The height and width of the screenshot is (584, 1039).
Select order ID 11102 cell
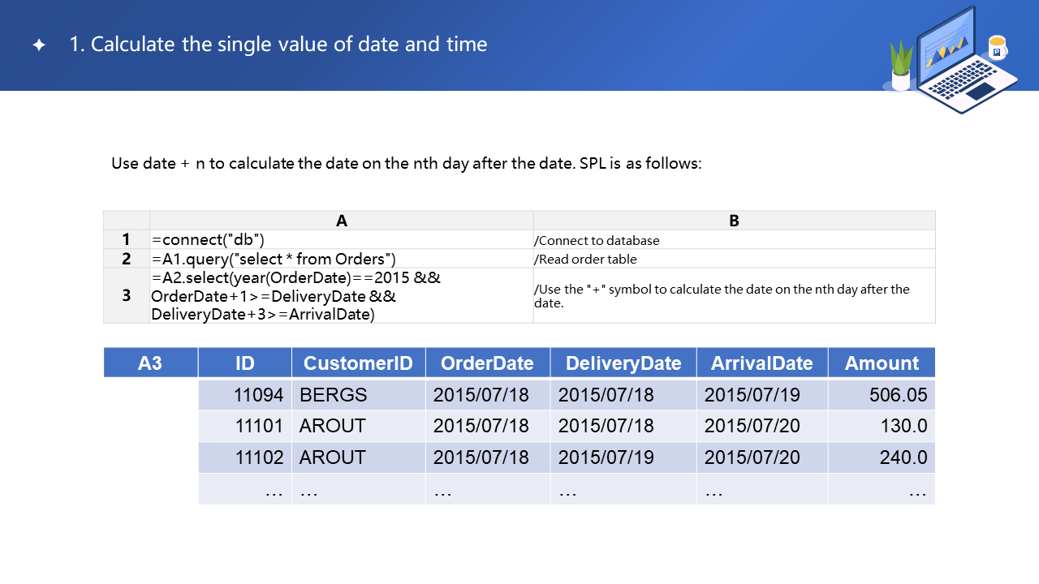(245, 457)
